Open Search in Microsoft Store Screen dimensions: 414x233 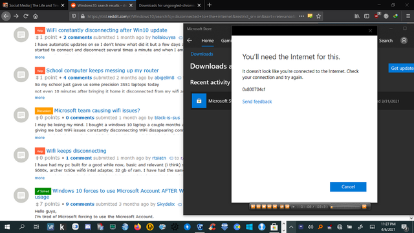[x=386, y=41]
